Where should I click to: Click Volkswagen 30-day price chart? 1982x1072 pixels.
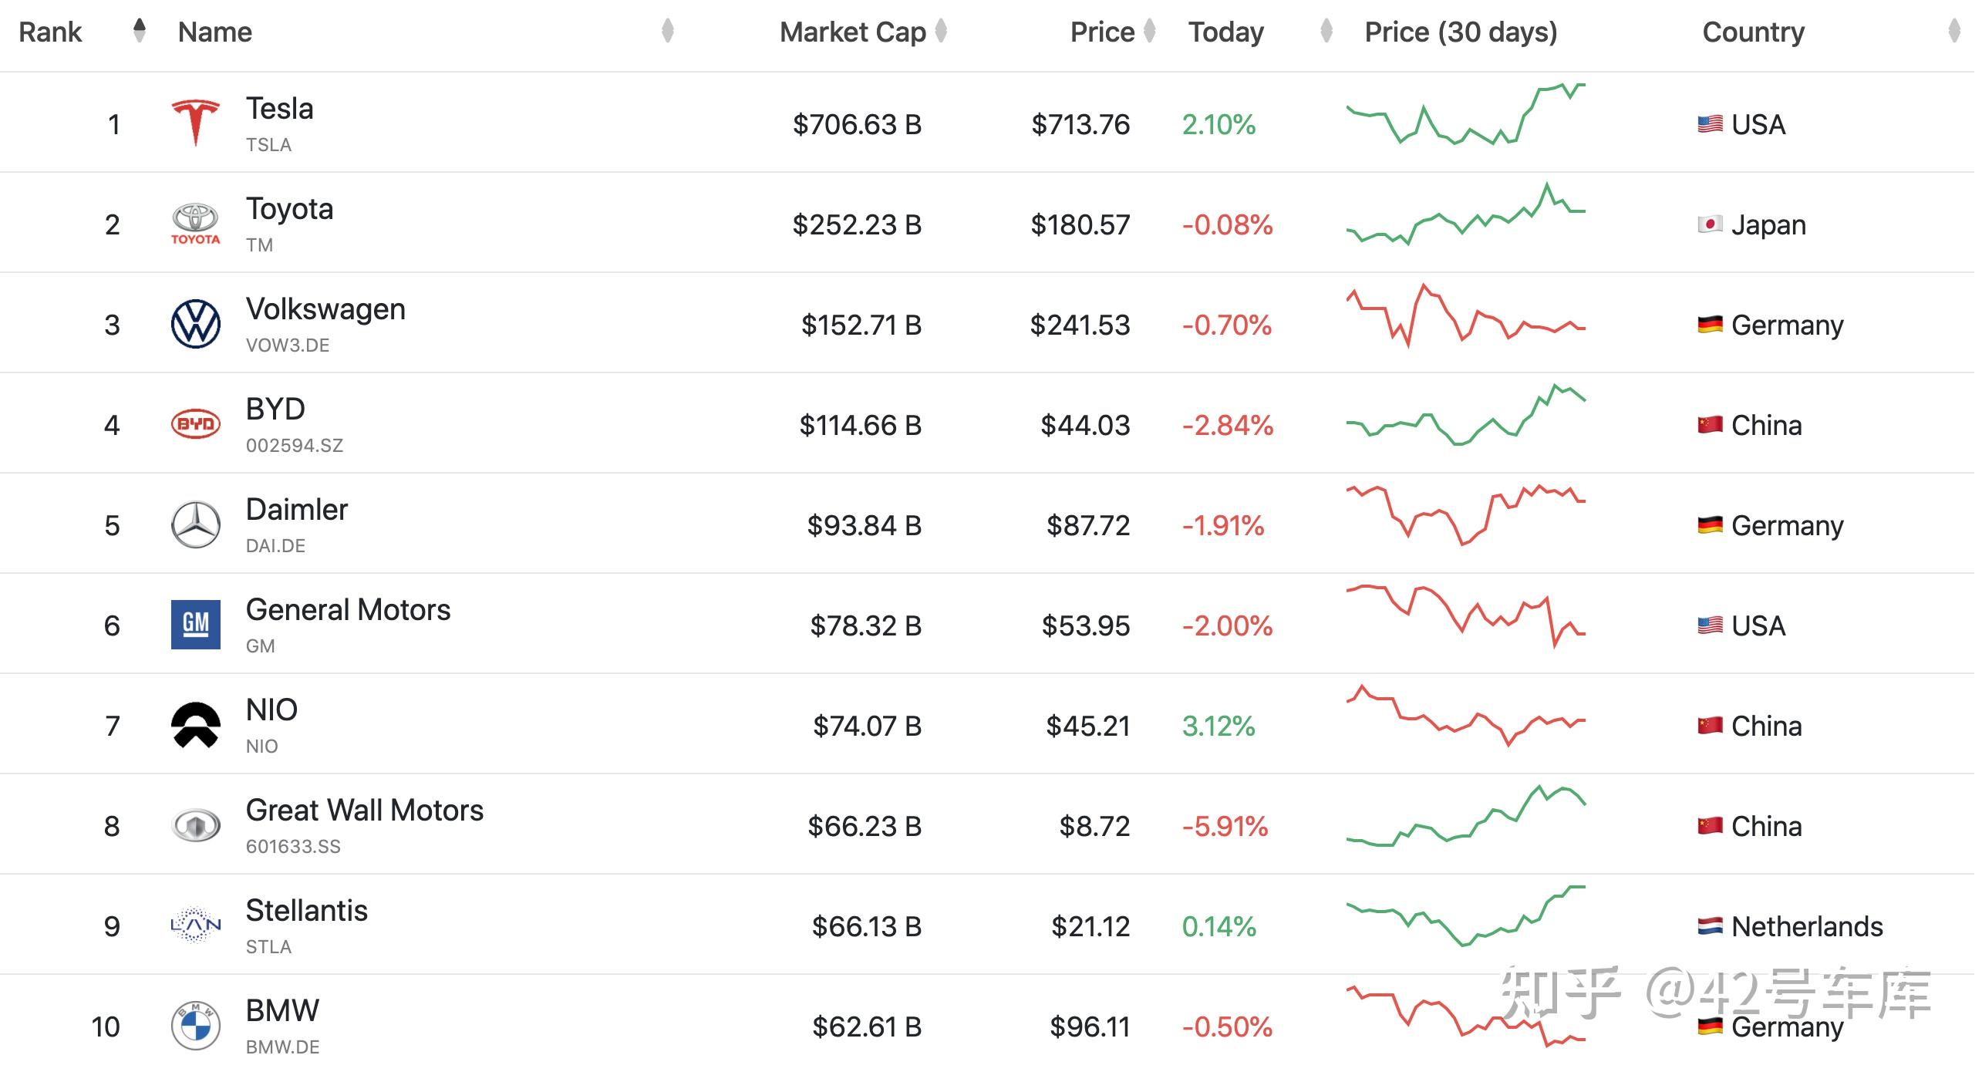[1465, 315]
